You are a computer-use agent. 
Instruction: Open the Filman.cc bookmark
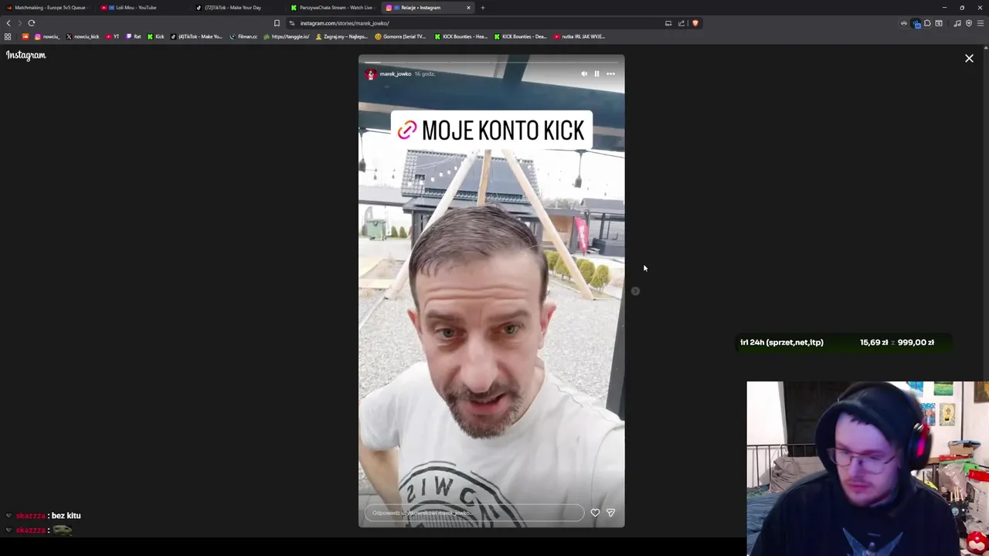click(243, 36)
